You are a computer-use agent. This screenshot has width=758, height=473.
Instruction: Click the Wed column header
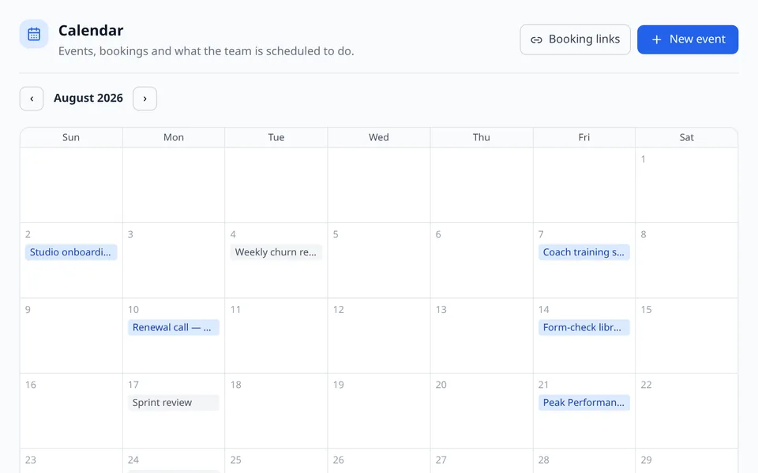pyautogui.click(x=378, y=137)
